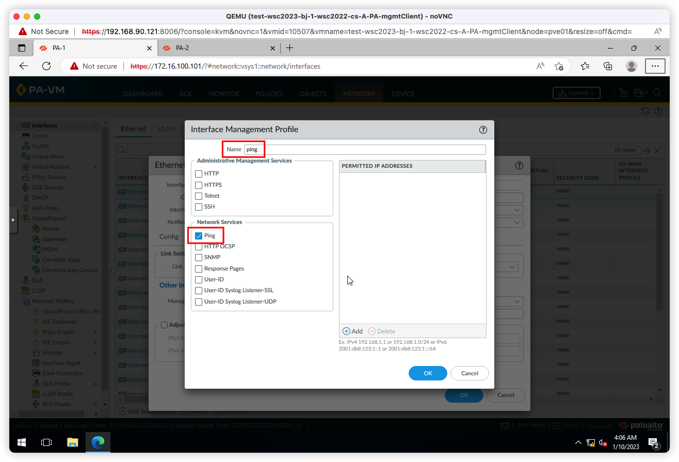Tick the SNMP checkbox
The width and height of the screenshot is (679, 462).
(x=199, y=257)
